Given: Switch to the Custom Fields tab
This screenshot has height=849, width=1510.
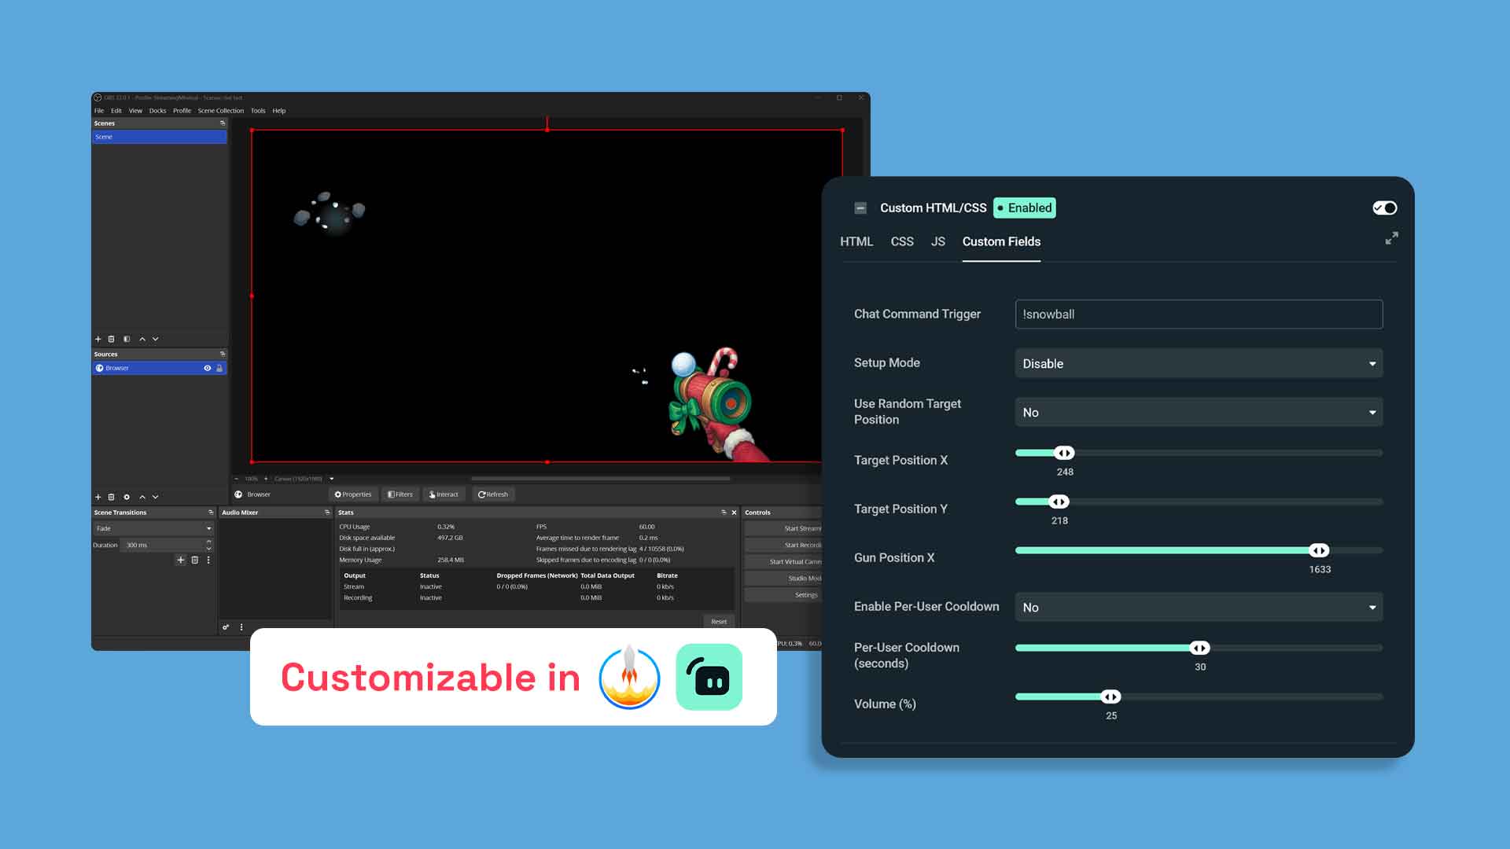Looking at the screenshot, I should point(1001,241).
